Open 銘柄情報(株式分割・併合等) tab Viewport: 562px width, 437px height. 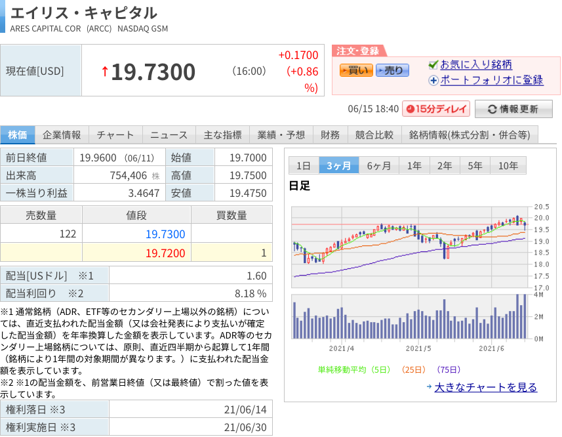tap(470, 135)
